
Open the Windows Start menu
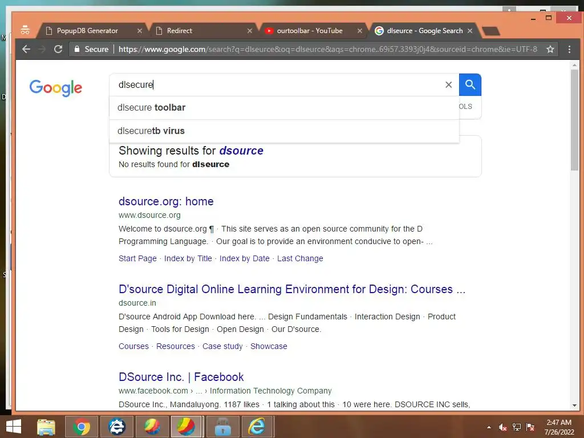click(x=14, y=427)
